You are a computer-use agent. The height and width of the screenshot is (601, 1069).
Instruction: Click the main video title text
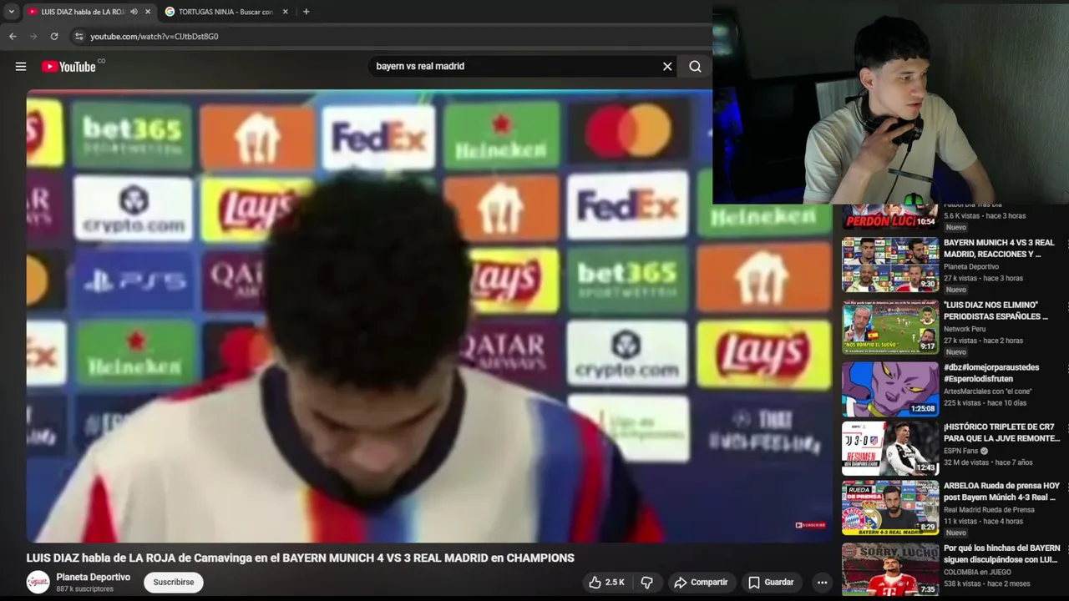300,558
